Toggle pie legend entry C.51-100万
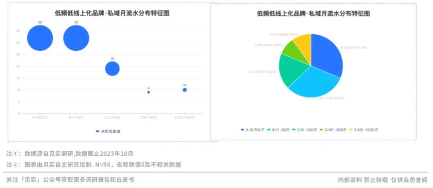The height and width of the screenshot is (188, 433). [x=305, y=129]
